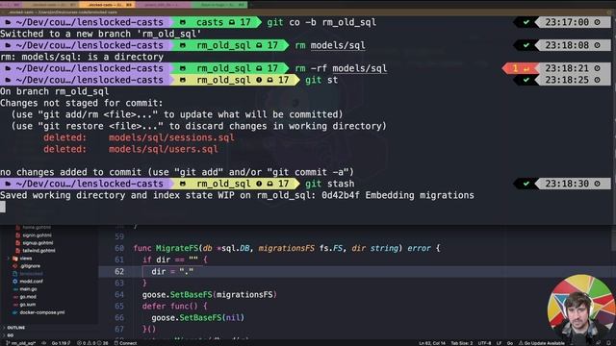Open modd.conf in the explorer

click(31, 282)
